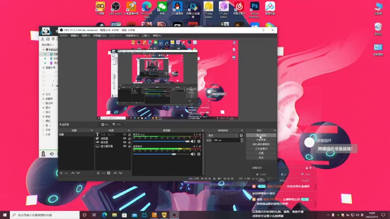Open the QQ penguin desktop shortcut

point(177,8)
